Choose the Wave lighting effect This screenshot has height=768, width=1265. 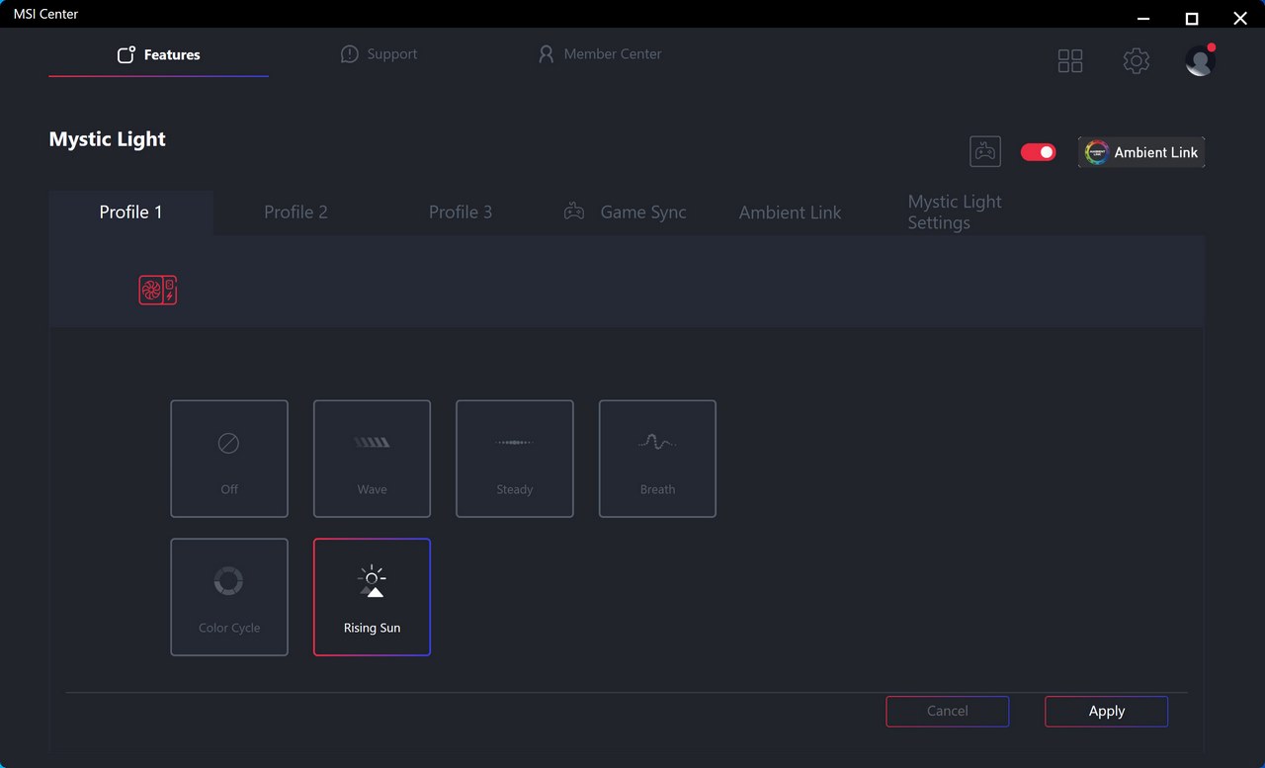click(372, 459)
